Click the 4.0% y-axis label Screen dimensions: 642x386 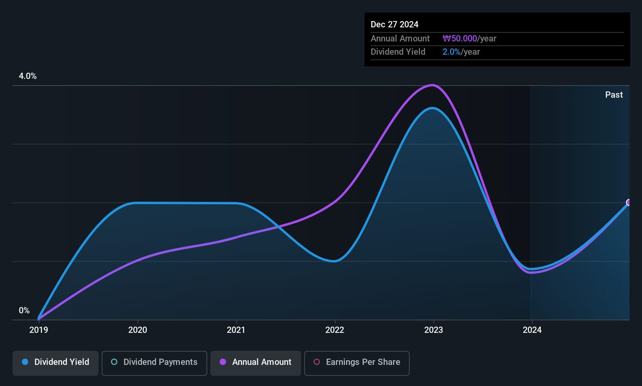point(28,76)
